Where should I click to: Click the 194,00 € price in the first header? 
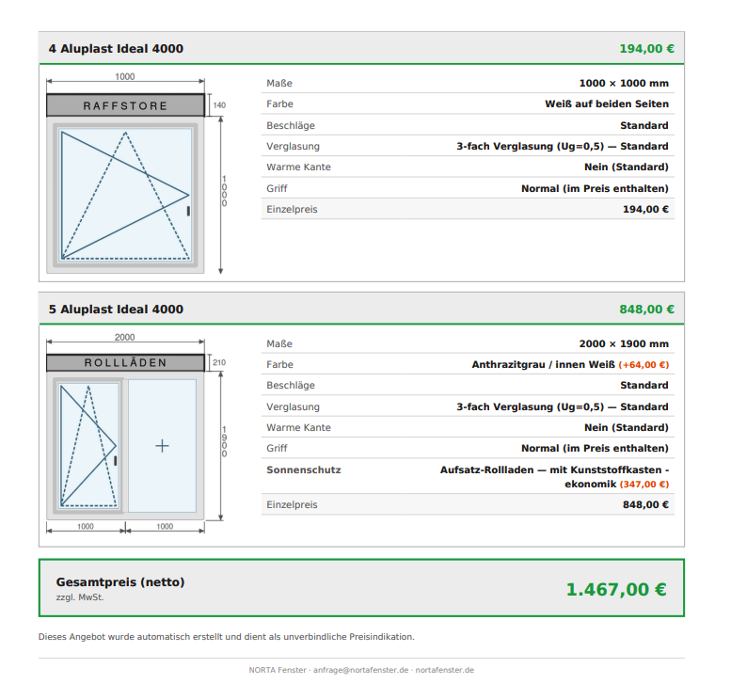(646, 49)
